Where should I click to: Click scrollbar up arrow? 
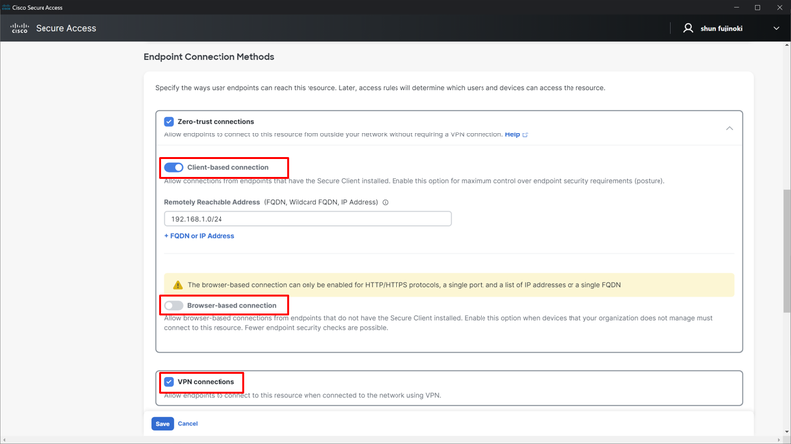pyautogui.click(x=787, y=45)
